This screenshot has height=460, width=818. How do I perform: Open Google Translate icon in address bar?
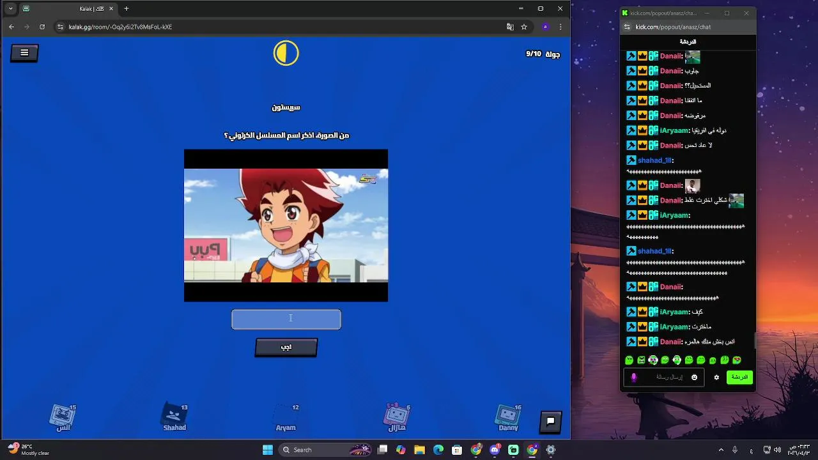click(x=510, y=27)
